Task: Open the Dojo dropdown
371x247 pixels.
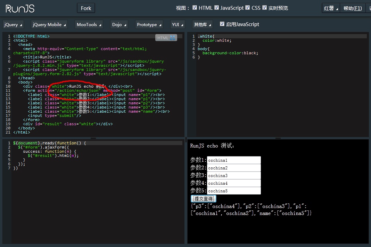Action: pyautogui.click(x=119, y=24)
